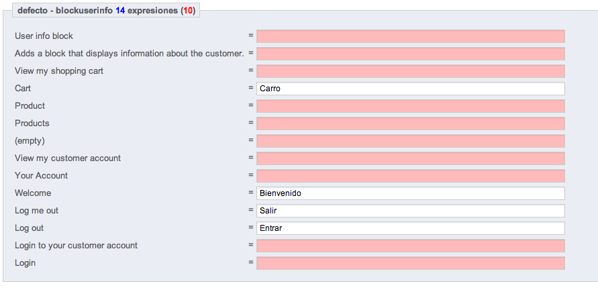Image resolution: width=598 pixels, height=294 pixels.
Task: Select the field containing Salir
Action: 410,211
